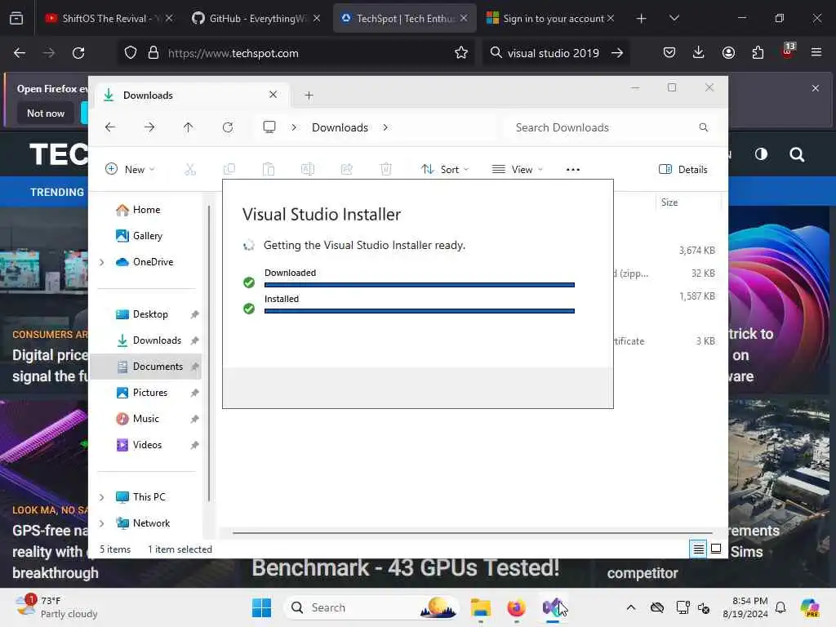Viewport: 836px width, 627px height.
Task: Go forward in File Explorer
Action: point(149,127)
